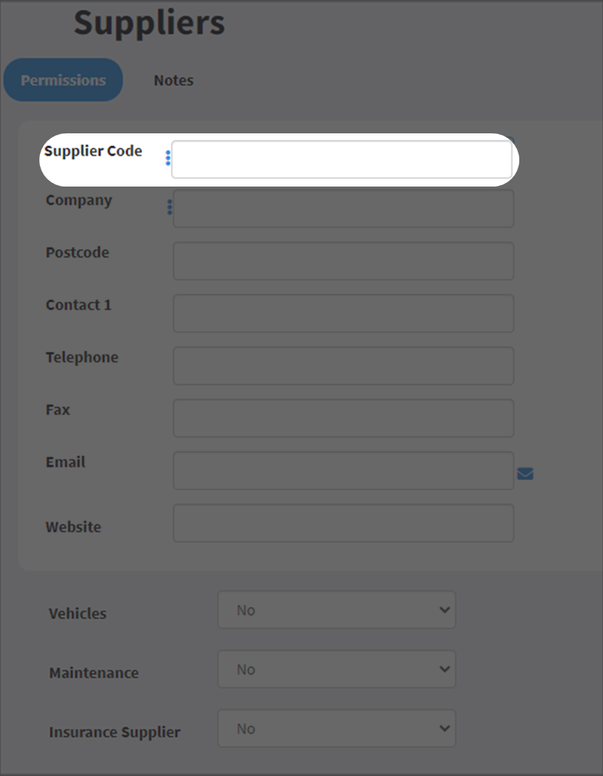This screenshot has width=603, height=776.
Task: Focus the Email input field
Action: click(x=343, y=471)
